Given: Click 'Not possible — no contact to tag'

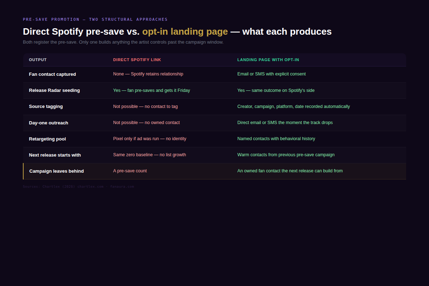Looking at the screenshot, I should [146, 107].
